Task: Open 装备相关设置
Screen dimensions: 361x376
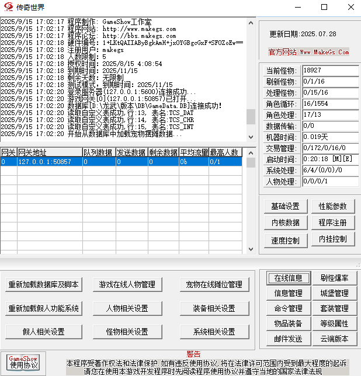Action: (x=214, y=308)
